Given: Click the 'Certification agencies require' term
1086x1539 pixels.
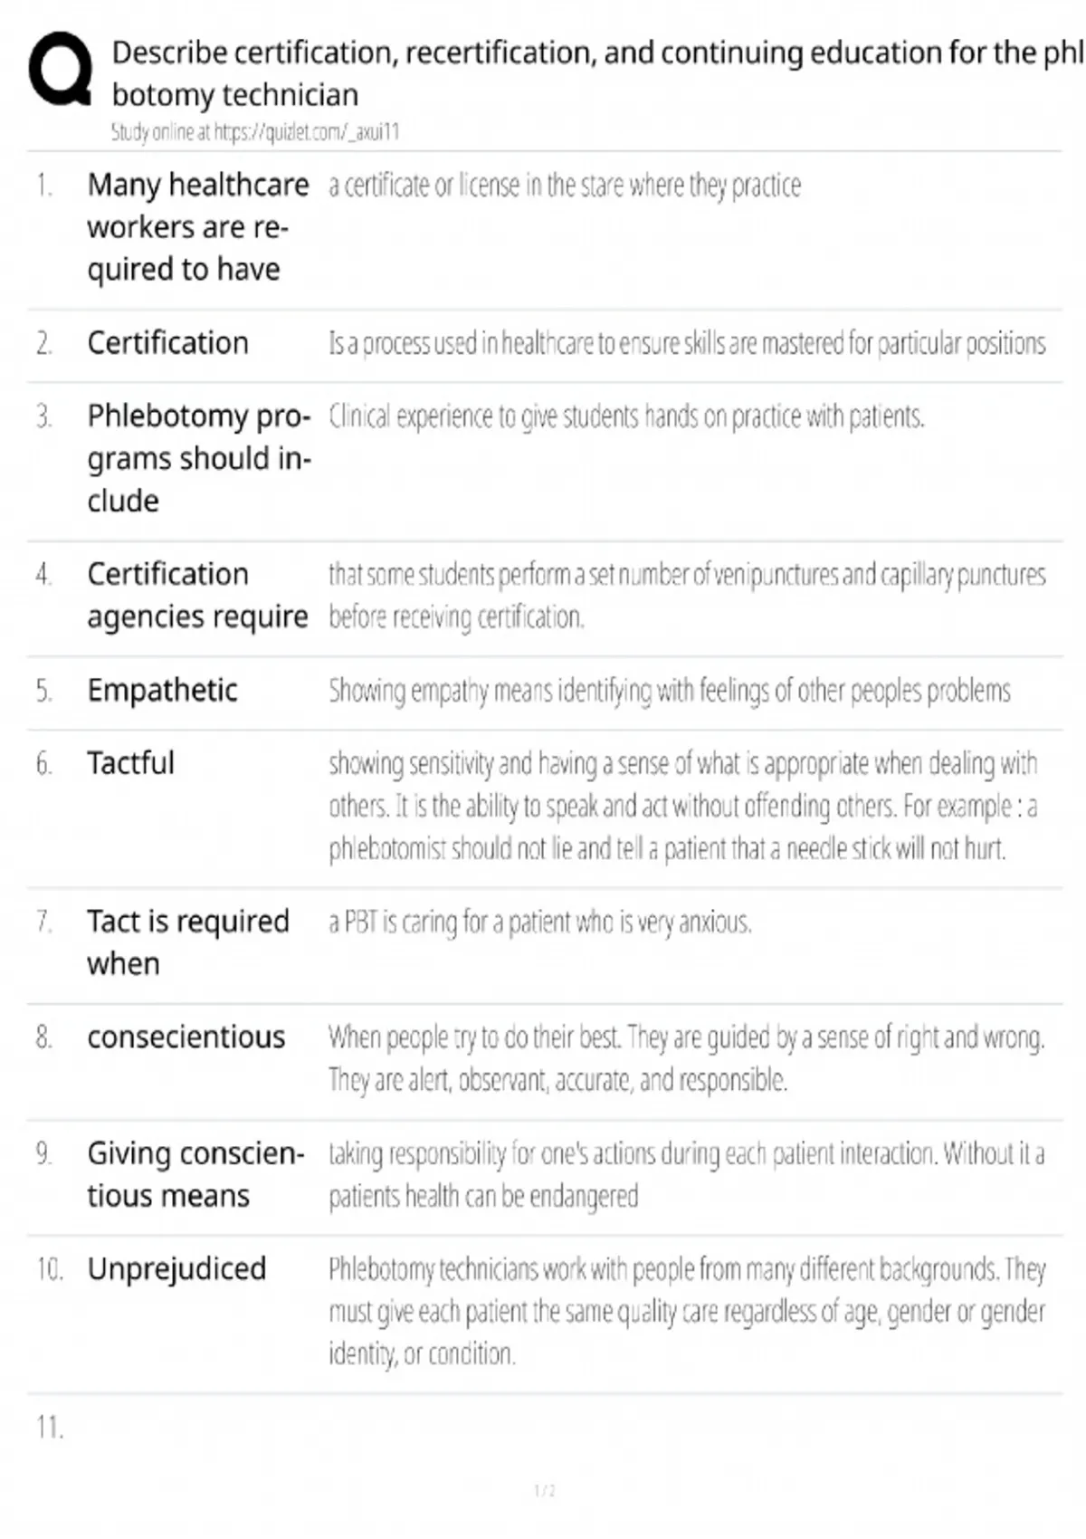Looking at the screenshot, I should pyautogui.click(x=197, y=595).
